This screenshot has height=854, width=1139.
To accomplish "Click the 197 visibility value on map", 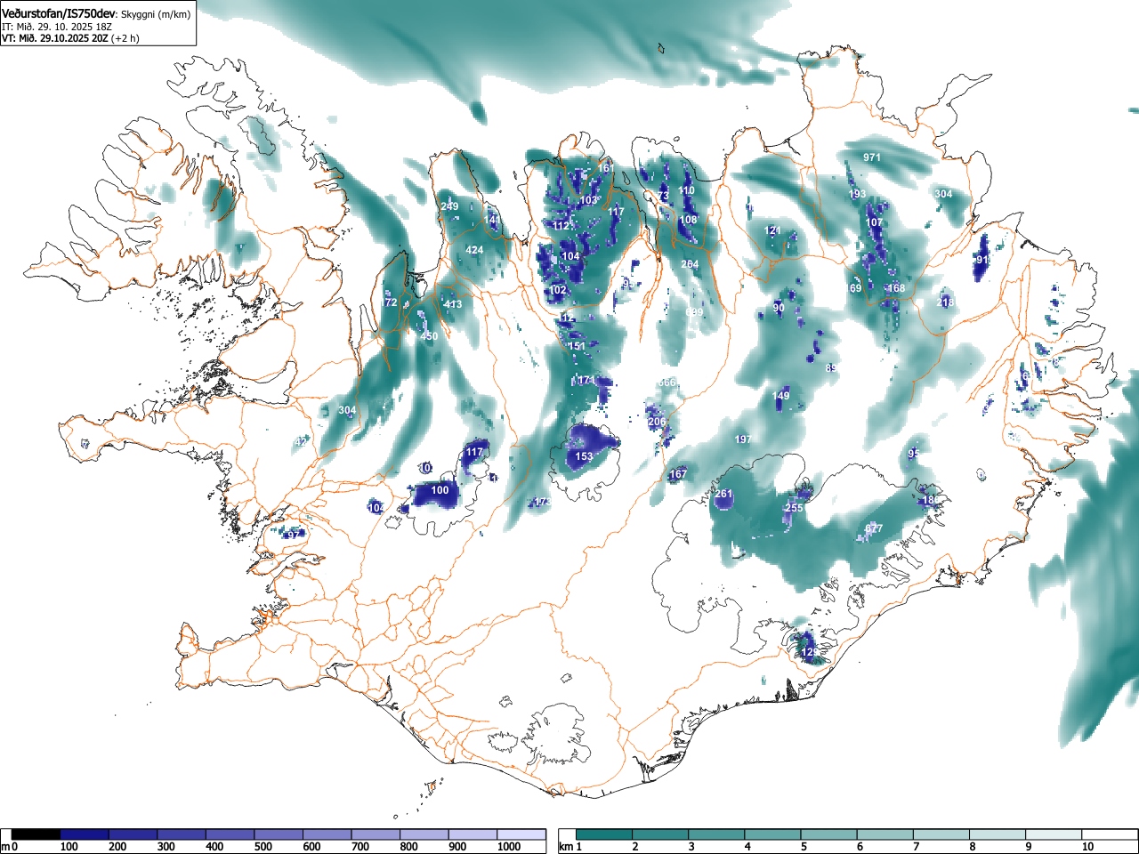I will point(743,439).
